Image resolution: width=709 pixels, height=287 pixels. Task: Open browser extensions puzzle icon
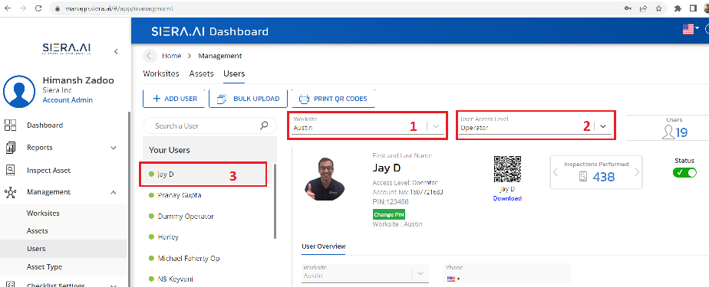678,8
